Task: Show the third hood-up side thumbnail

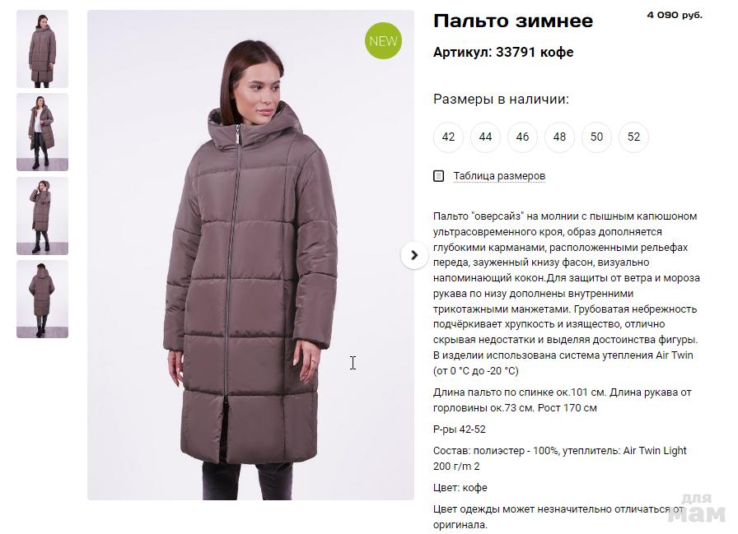Action: click(42, 216)
